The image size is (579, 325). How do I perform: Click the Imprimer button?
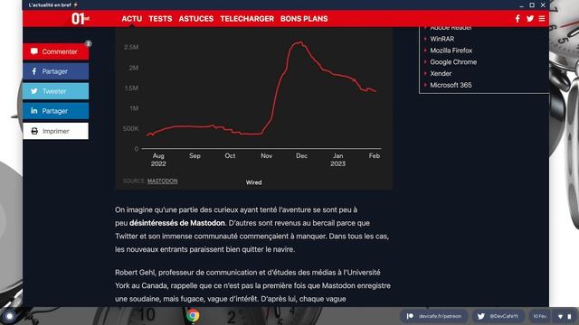tap(56, 131)
